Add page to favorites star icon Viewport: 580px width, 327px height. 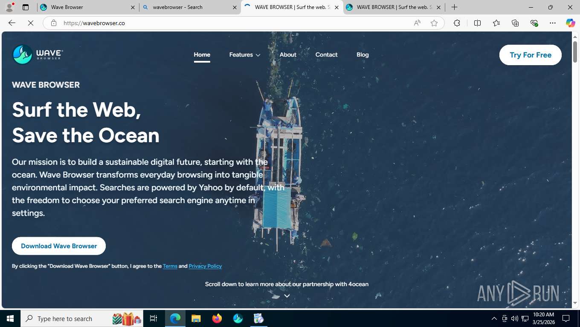[x=434, y=23]
